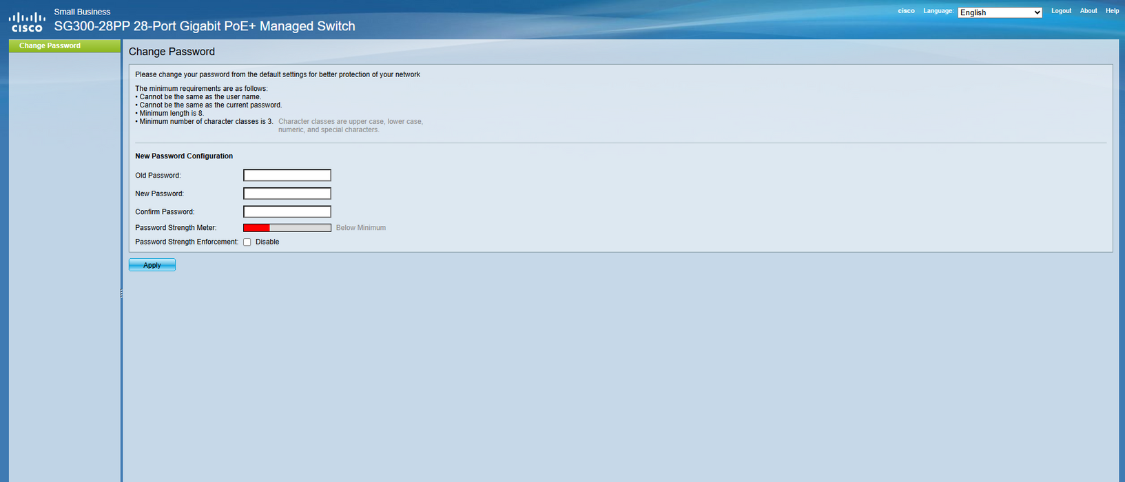Click the 'Please change your password' instruction text
The height and width of the screenshot is (482, 1125).
coord(278,74)
